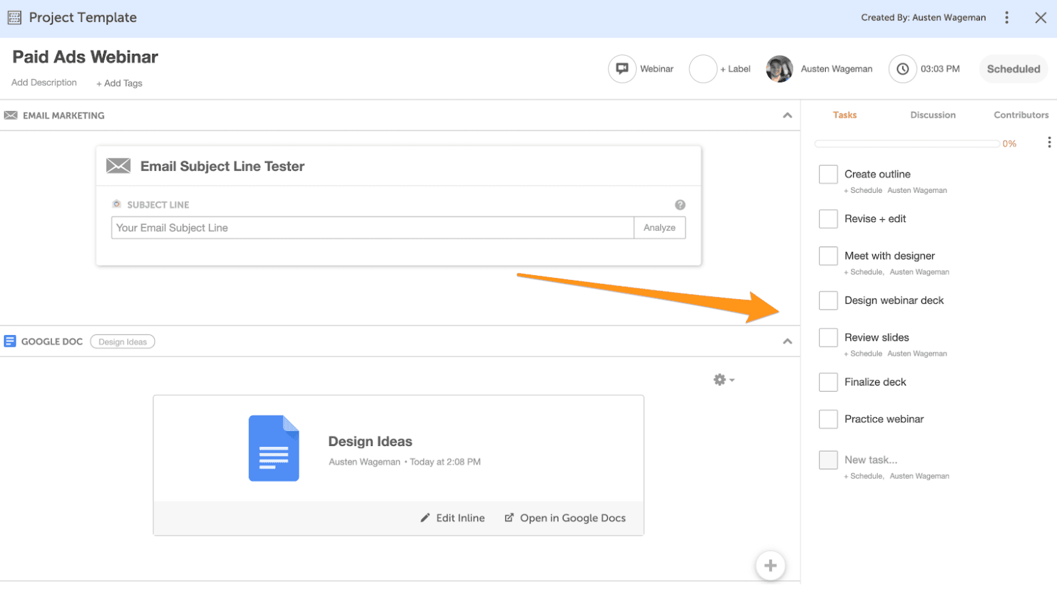Click + Schedule under Meet with designer
The width and height of the screenshot is (1057, 598).
(x=864, y=272)
